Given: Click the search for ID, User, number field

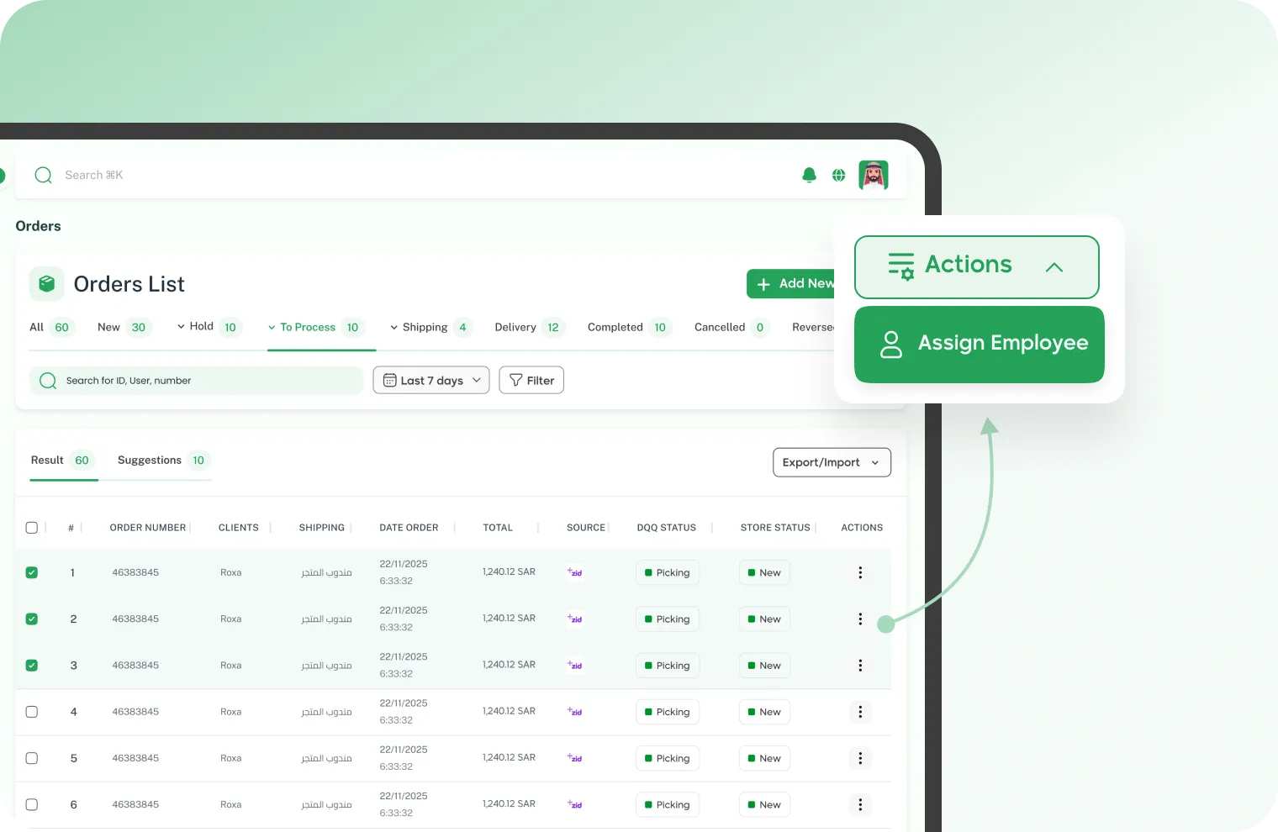Looking at the screenshot, I should tap(196, 380).
